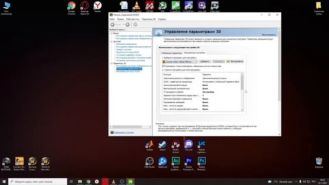
Task: Open Google Chrome desktop shortcut
Action: click(x=71, y=8)
